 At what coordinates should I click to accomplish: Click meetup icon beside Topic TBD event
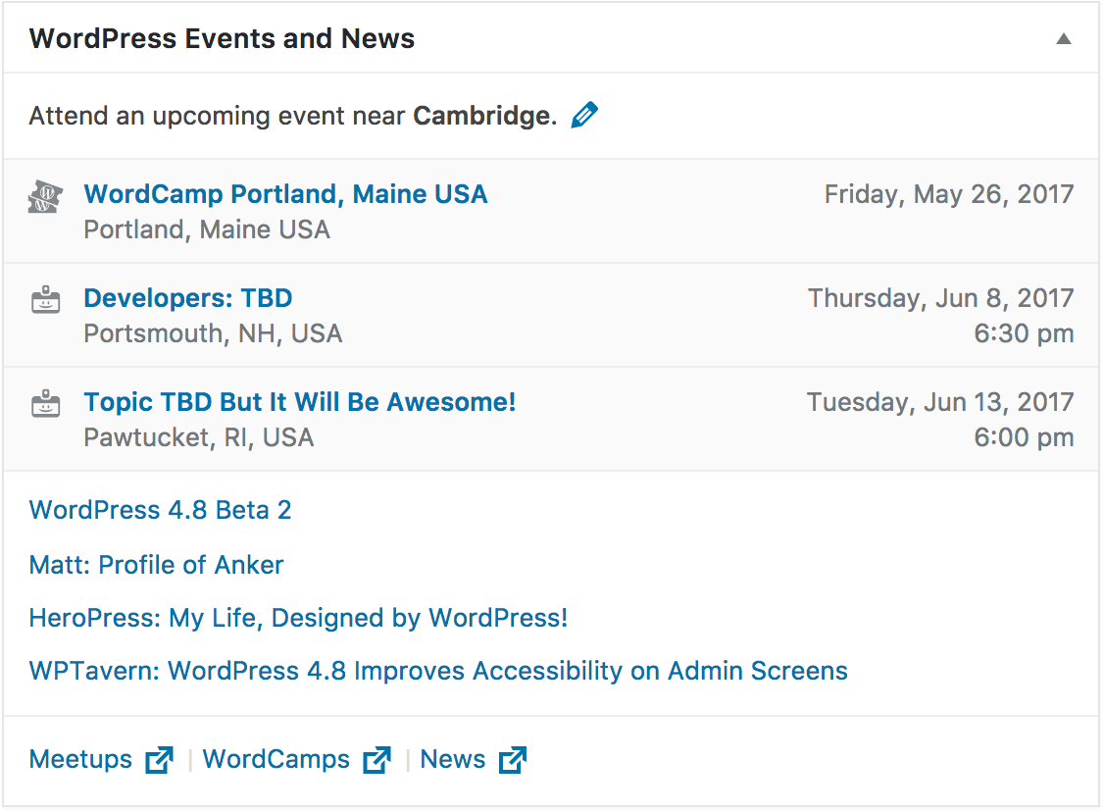click(x=45, y=403)
